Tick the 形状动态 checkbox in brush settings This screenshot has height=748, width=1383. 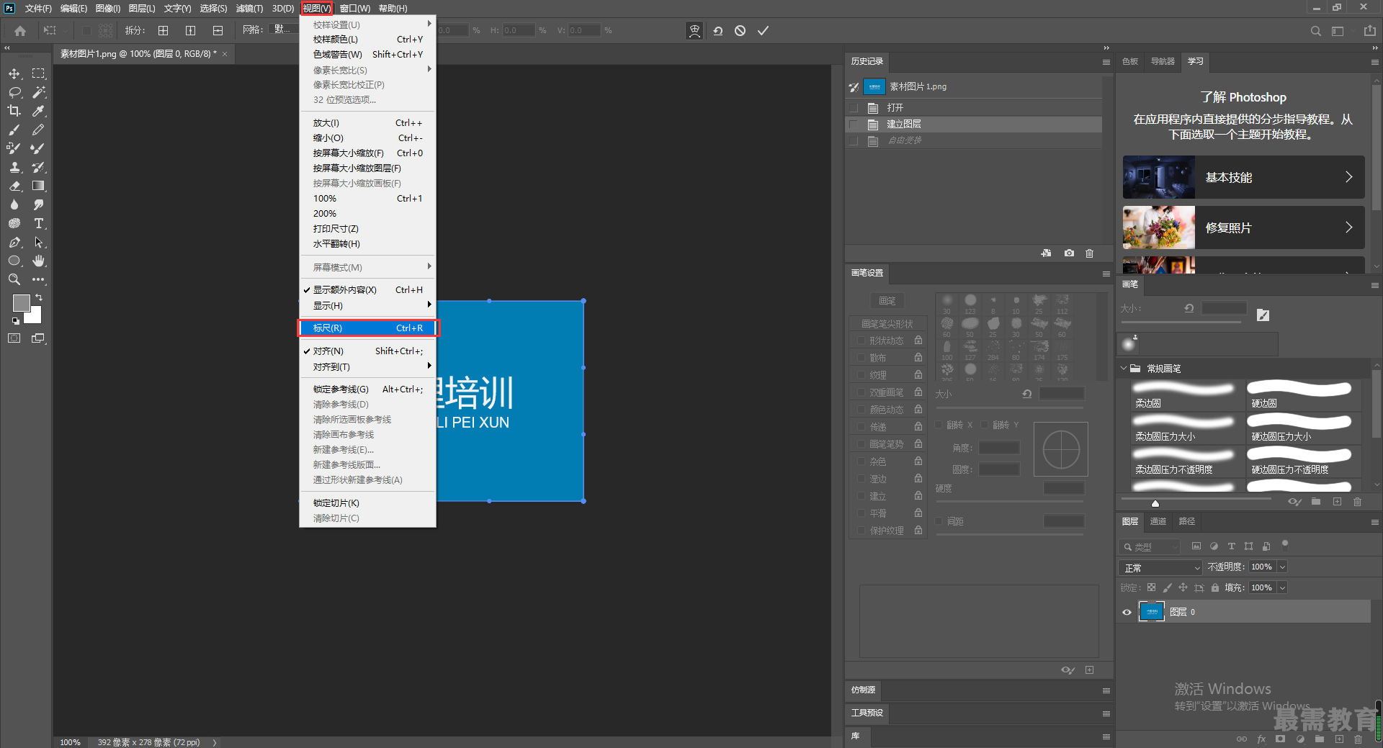(x=860, y=341)
